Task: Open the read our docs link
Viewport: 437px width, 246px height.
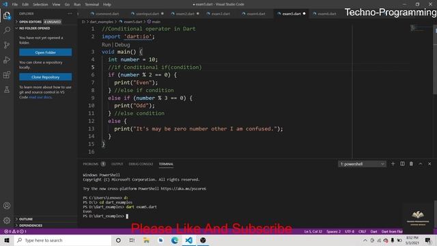Action: 40,97
